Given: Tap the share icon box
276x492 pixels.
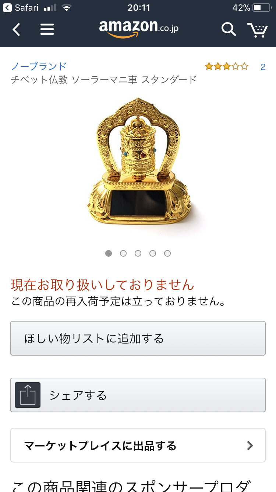Looking at the screenshot, I should click(x=28, y=395).
